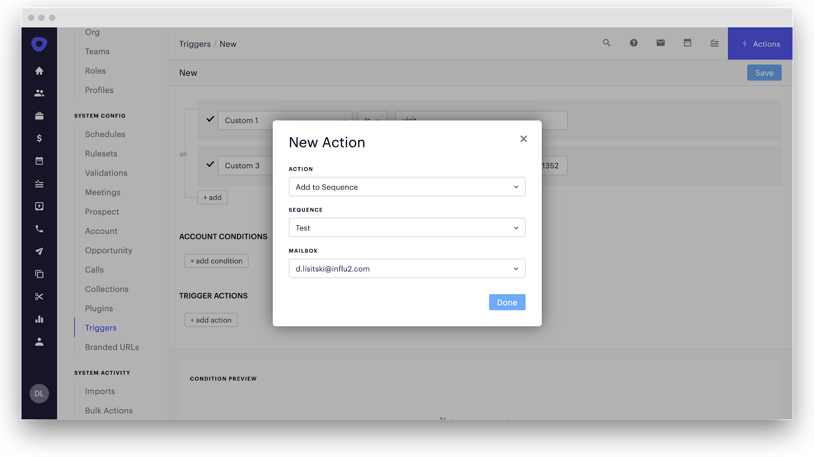Open the accounts briefcase icon
814x457 pixels.
(39, 116)
